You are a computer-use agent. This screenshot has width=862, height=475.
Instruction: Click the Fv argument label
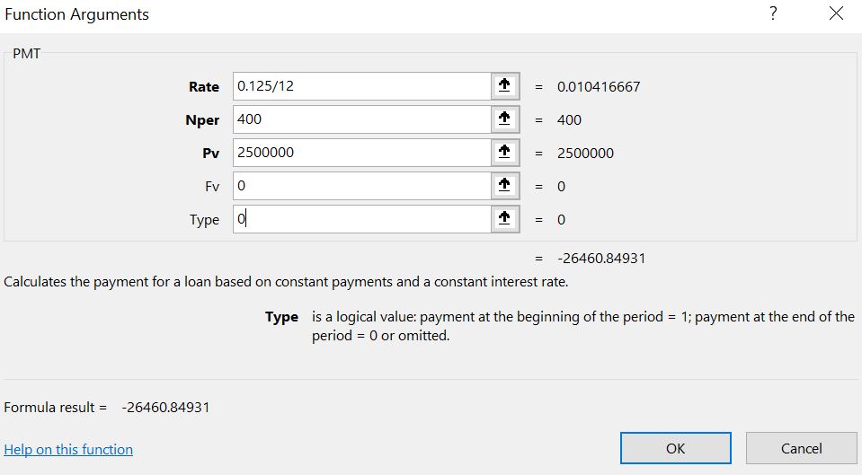[x=212, y=187]
